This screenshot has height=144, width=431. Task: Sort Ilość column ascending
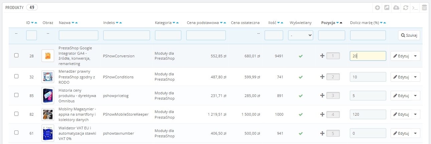click(x=282, y=23)
